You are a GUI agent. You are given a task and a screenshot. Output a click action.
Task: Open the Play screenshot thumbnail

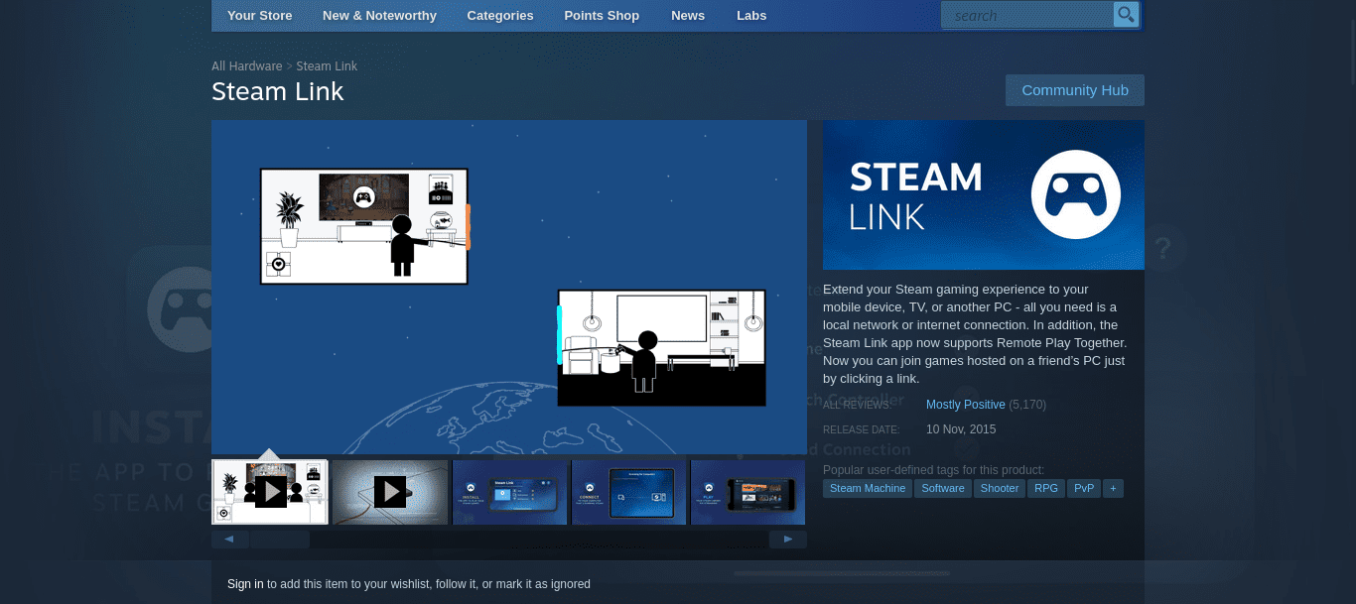click(x=747, y=492)
